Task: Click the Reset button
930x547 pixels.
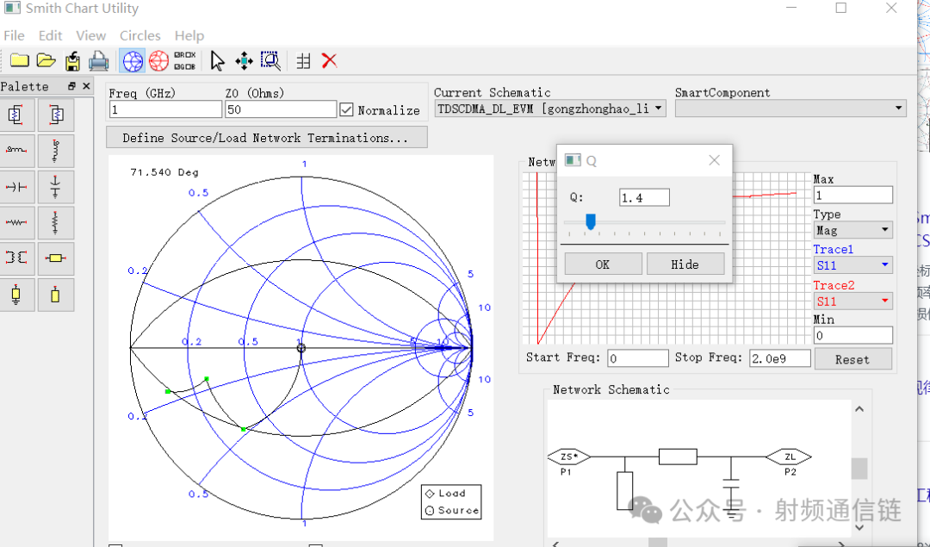Action: pos(852,359)
